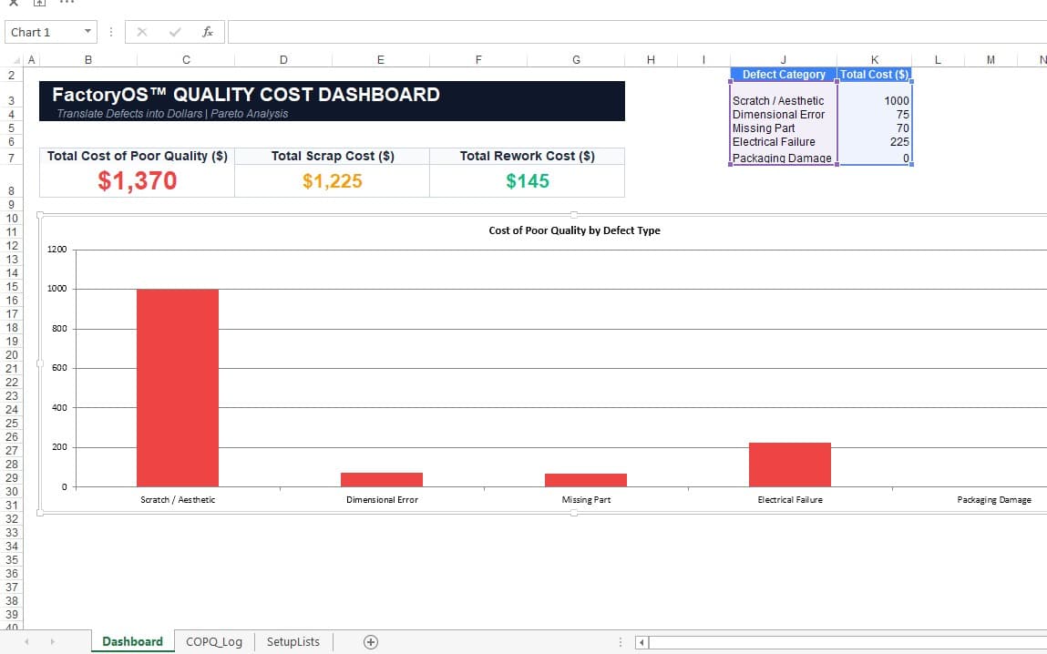Switch to the SetupLists sheet tab
The image size is (1047, 654).
(293, 642)
